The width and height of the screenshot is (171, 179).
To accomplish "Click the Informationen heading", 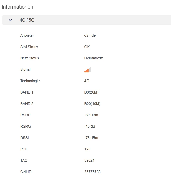I will coord(17,7).
